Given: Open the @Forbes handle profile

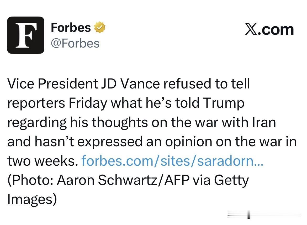Looking at the screenshot, I should pyautogui.click(x=75, y=43).
